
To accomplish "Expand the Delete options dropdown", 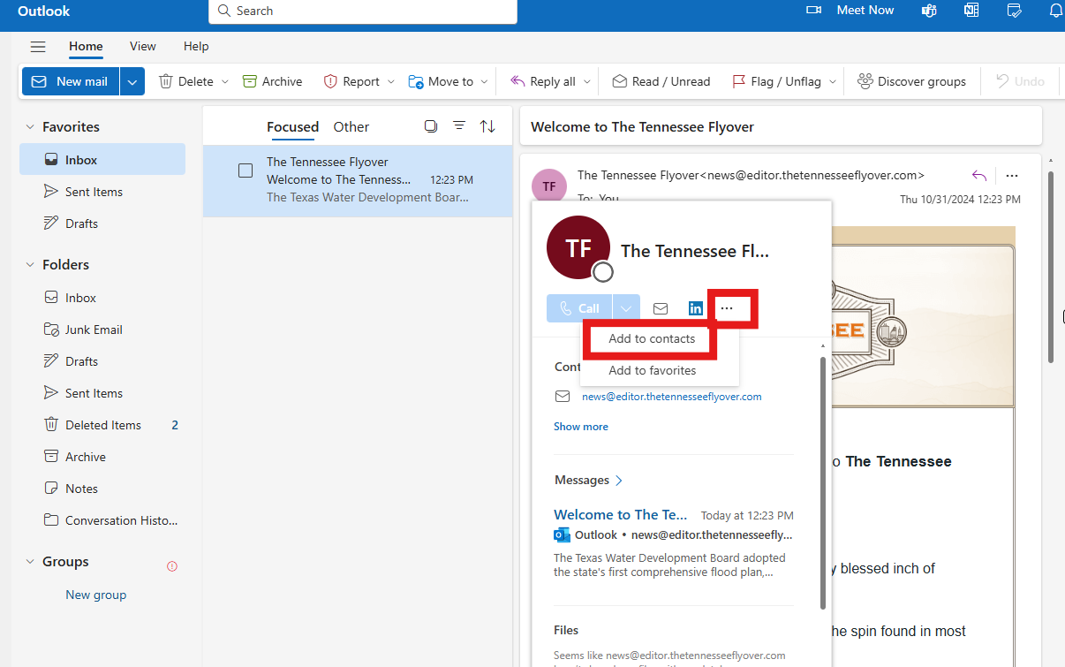I will pyautogui.click(x=224, y=81).
